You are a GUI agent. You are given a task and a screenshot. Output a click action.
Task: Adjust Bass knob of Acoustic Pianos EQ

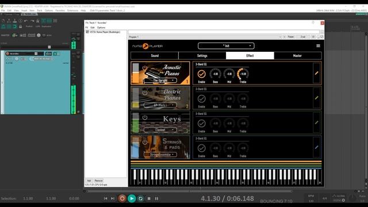pos(215,74)
